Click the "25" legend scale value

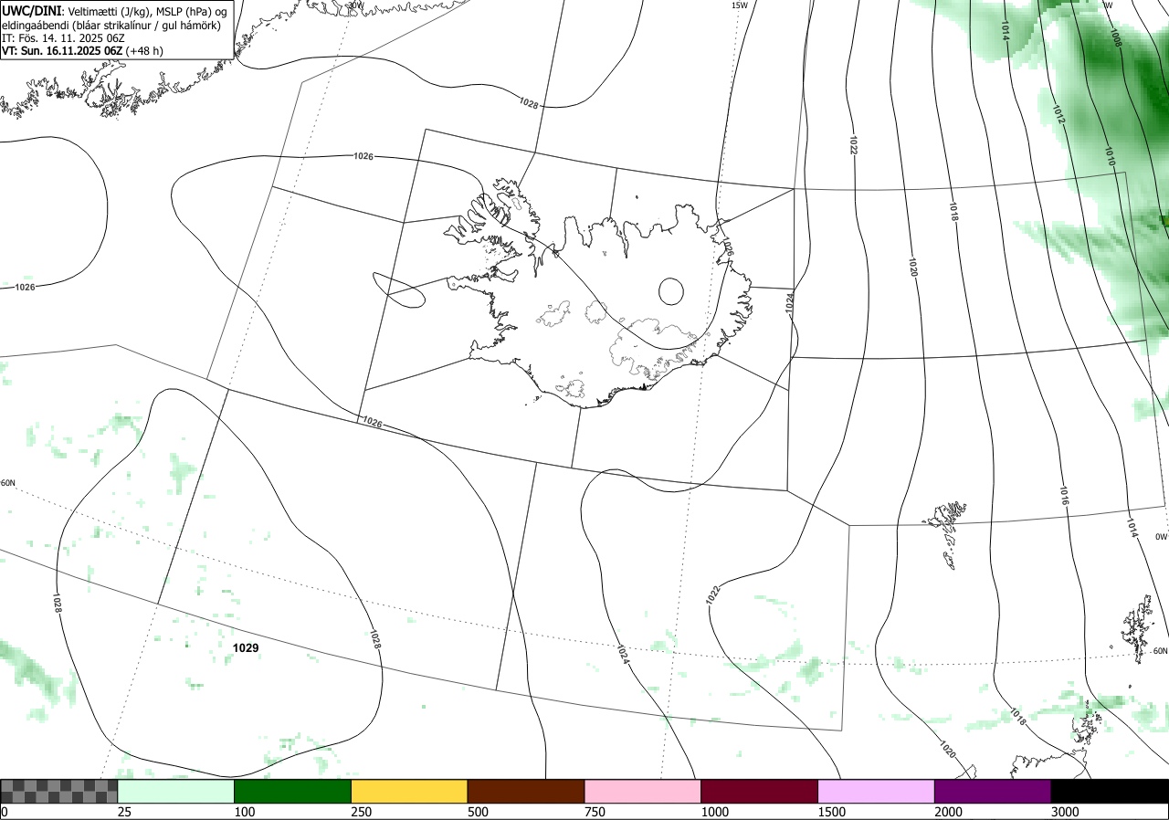[x=124, y=812]
